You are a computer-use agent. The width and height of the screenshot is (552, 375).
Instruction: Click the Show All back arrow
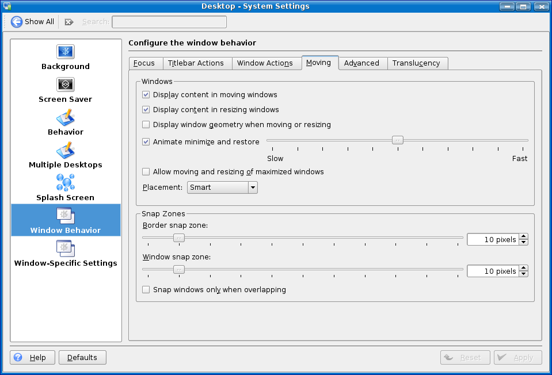[17, 22]
